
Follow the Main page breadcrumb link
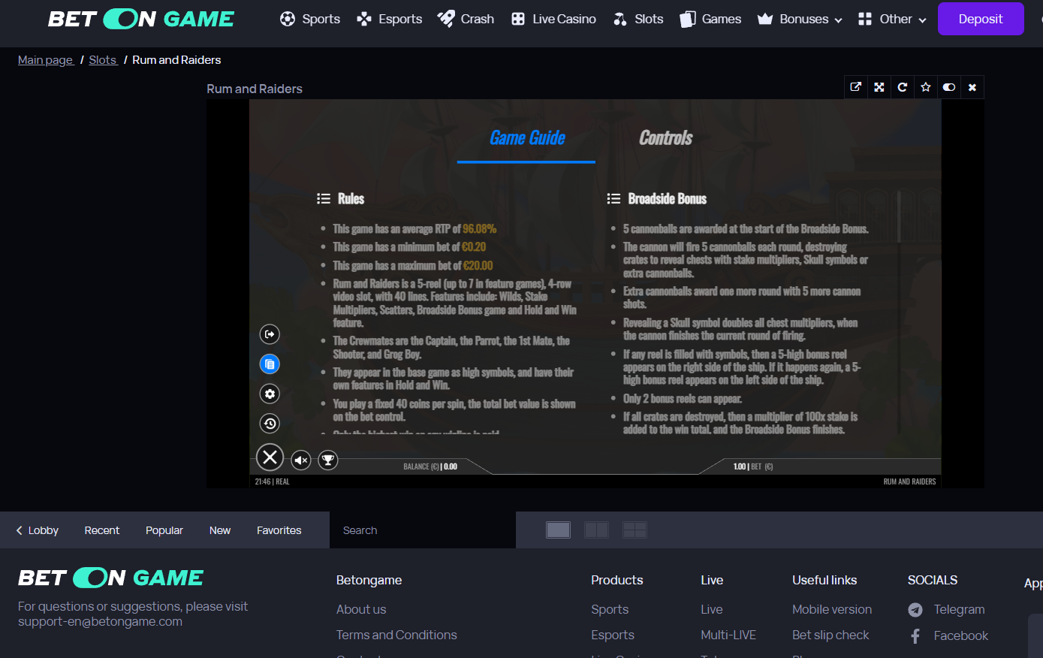46,60
